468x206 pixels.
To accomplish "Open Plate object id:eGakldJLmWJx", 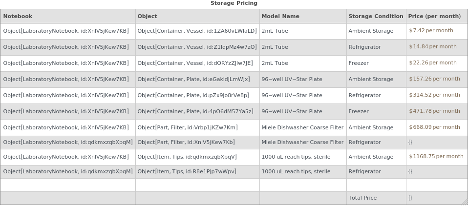I will 193,79.
